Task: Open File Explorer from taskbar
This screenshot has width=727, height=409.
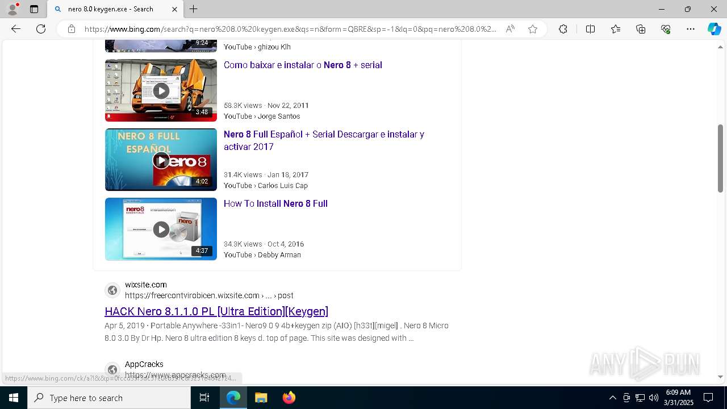Action: (261, 398)
